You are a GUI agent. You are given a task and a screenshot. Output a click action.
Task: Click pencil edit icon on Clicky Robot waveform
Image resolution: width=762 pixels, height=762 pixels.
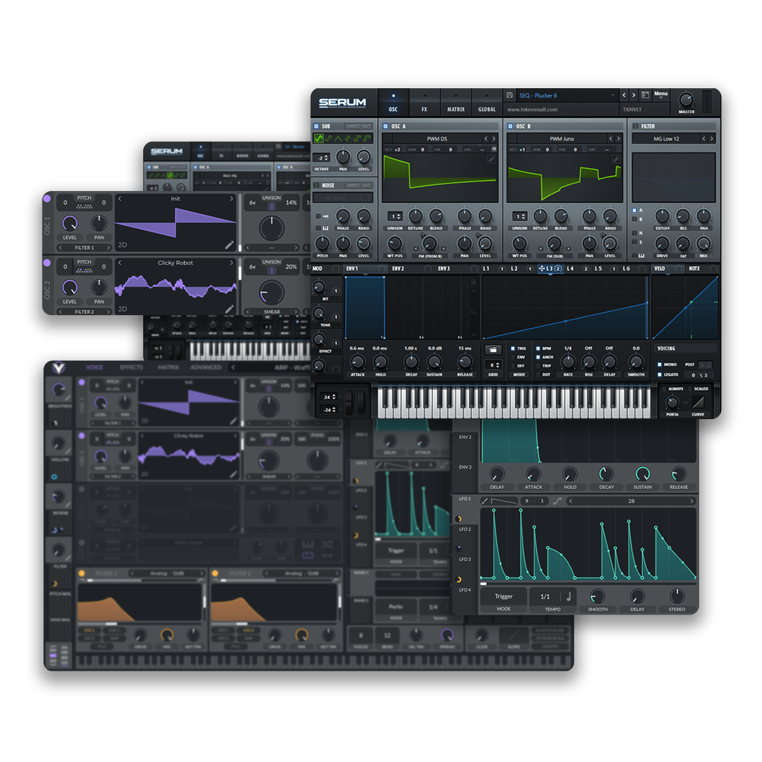[229, 309]
